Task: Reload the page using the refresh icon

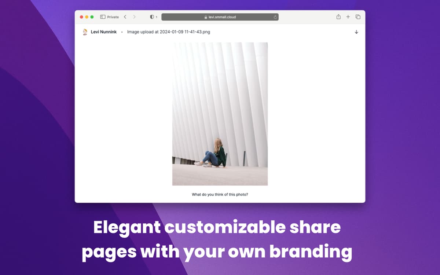Action: (x=275, y=17)
